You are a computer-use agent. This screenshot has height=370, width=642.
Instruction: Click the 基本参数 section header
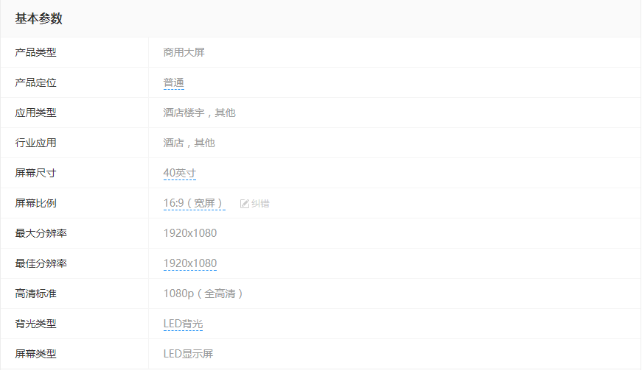coord(38,19)
